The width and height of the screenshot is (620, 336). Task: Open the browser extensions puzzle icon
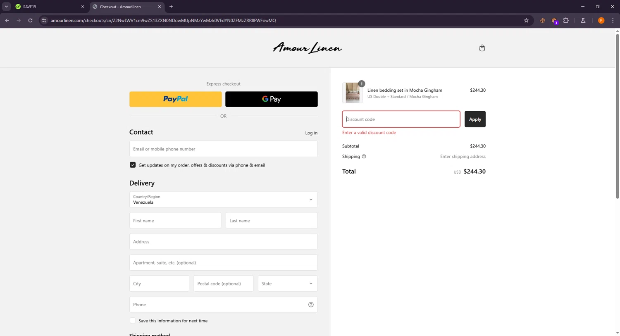[x=566, y=20]
